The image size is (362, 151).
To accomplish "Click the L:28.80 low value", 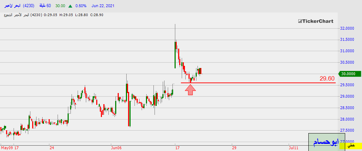I will click(x=82, y=15).
